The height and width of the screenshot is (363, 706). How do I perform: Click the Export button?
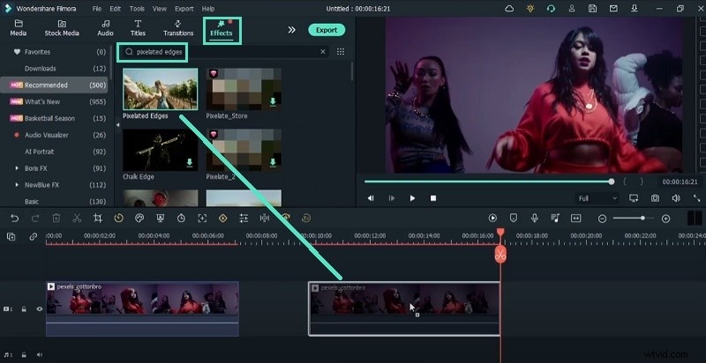[x=327, y=30]
